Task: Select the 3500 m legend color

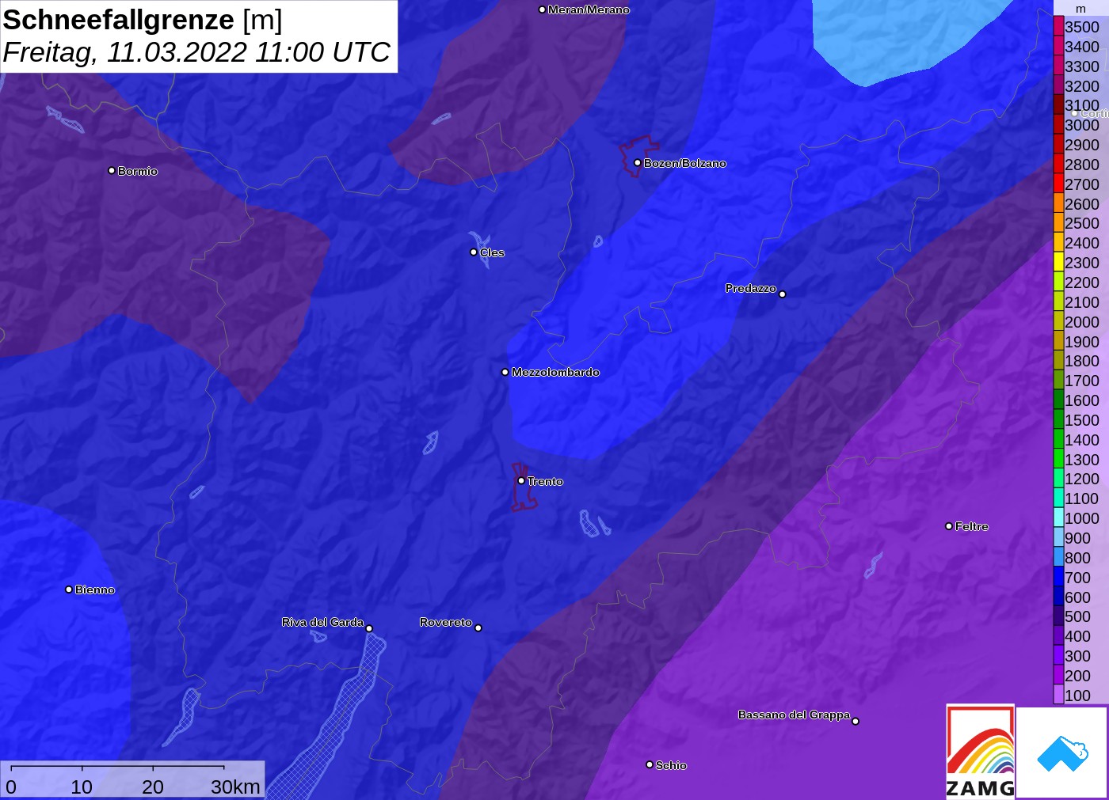Action: click(x=1058, y=27)
